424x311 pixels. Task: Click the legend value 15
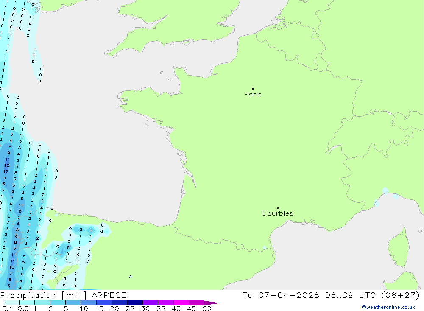[x=99, y=308]
